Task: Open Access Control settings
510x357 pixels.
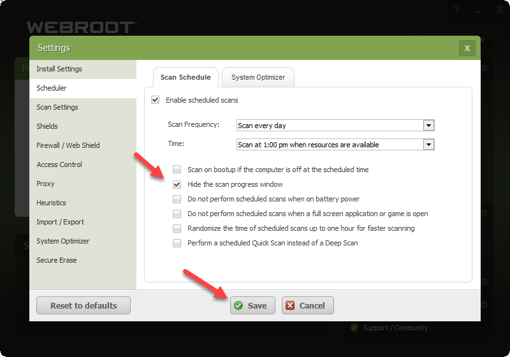Action: click(x=83, y=164)
